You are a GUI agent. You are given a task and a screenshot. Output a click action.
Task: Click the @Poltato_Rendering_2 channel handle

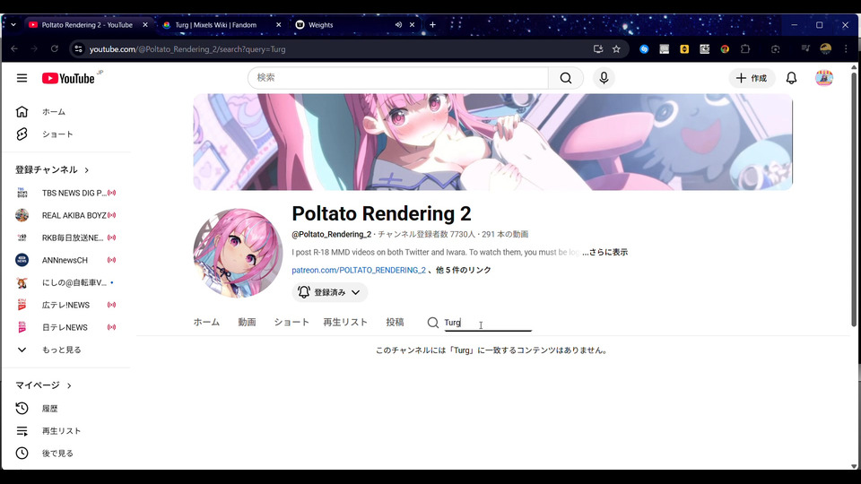click(x=332, y=234)
